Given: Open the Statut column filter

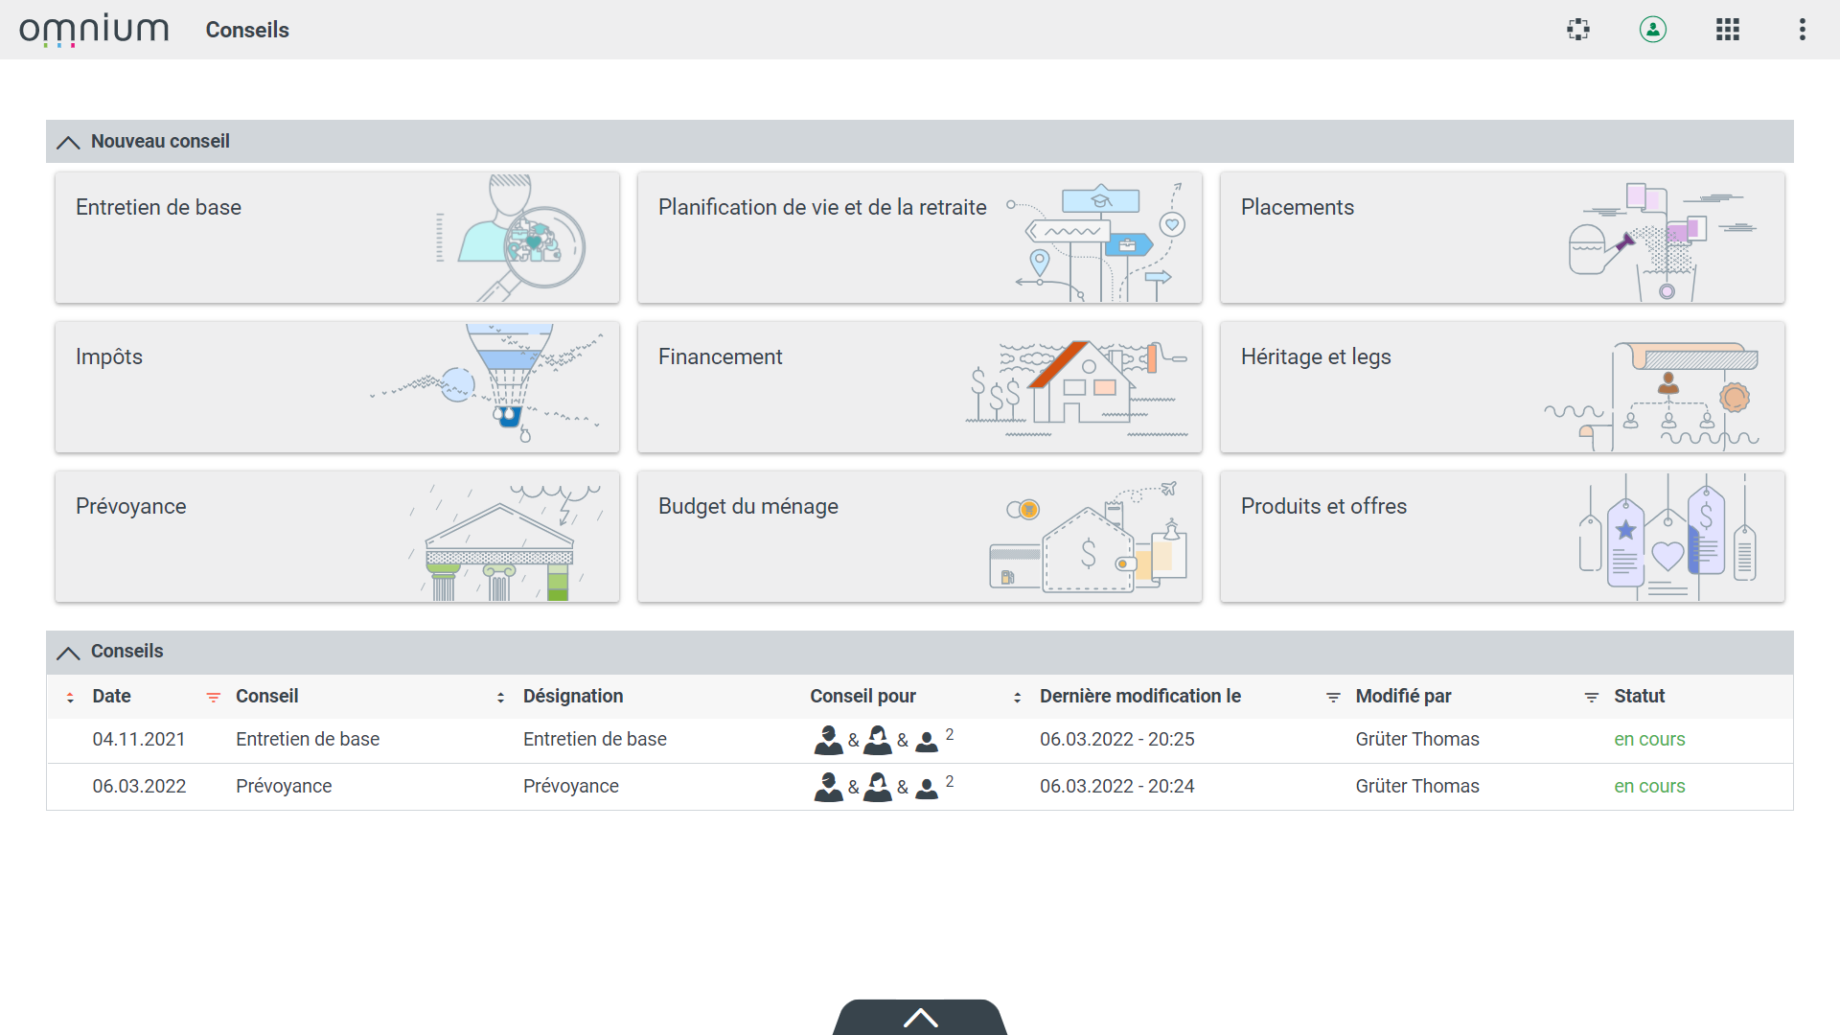Looking at the screenshot, I should (1591, 698).
